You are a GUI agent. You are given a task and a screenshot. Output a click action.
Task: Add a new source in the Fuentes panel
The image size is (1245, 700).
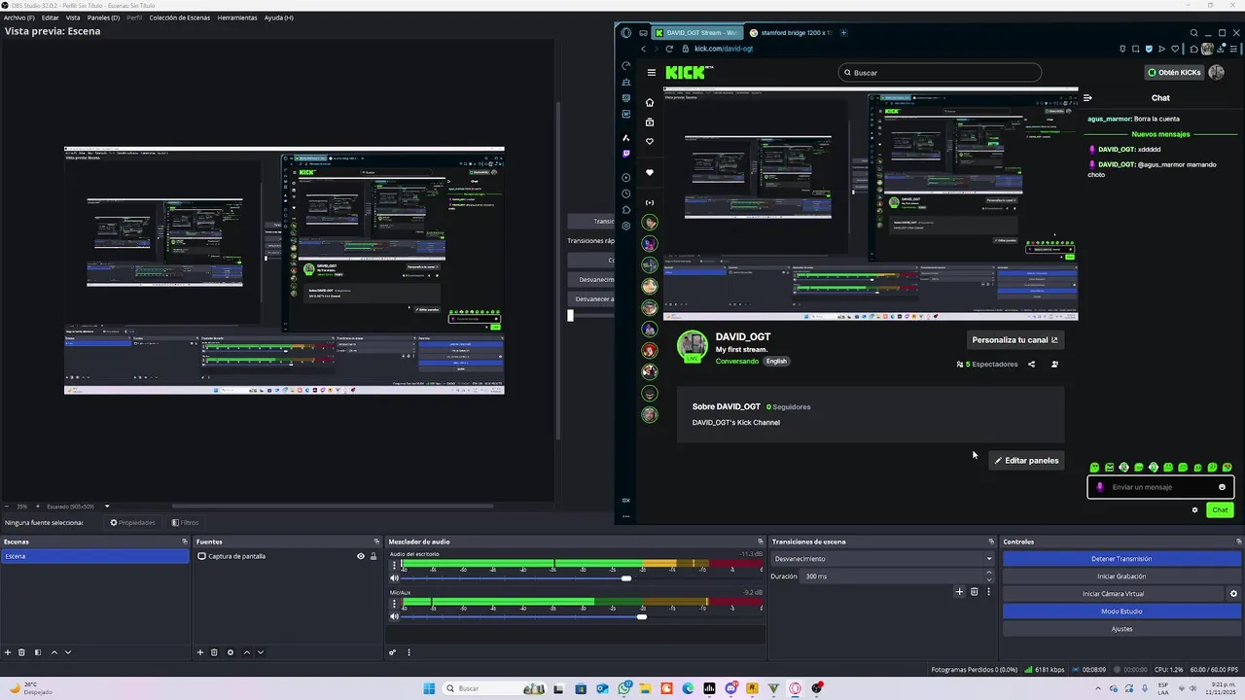(x=200, y=652)
